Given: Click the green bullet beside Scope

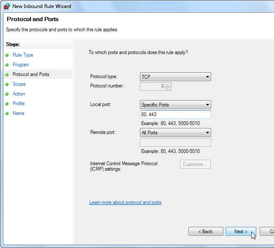Looking at the screenshot, I should [x=7, y=84].
